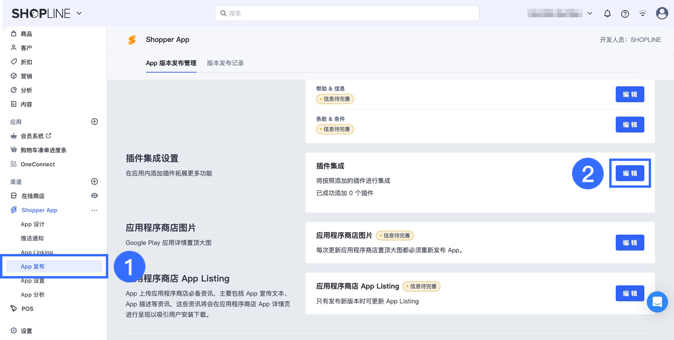The width and height of the screenshot is (674, 340).
Task: Open the 折扣 discounts tag icon
Action: 14,62
